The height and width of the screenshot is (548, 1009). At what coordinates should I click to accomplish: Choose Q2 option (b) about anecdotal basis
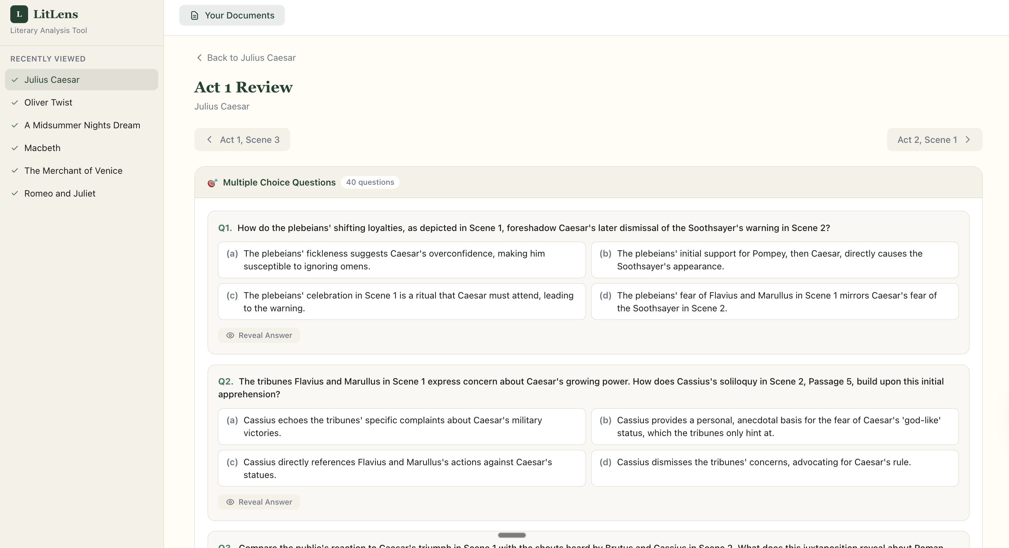pyautogui.click(x=775, y=427)
